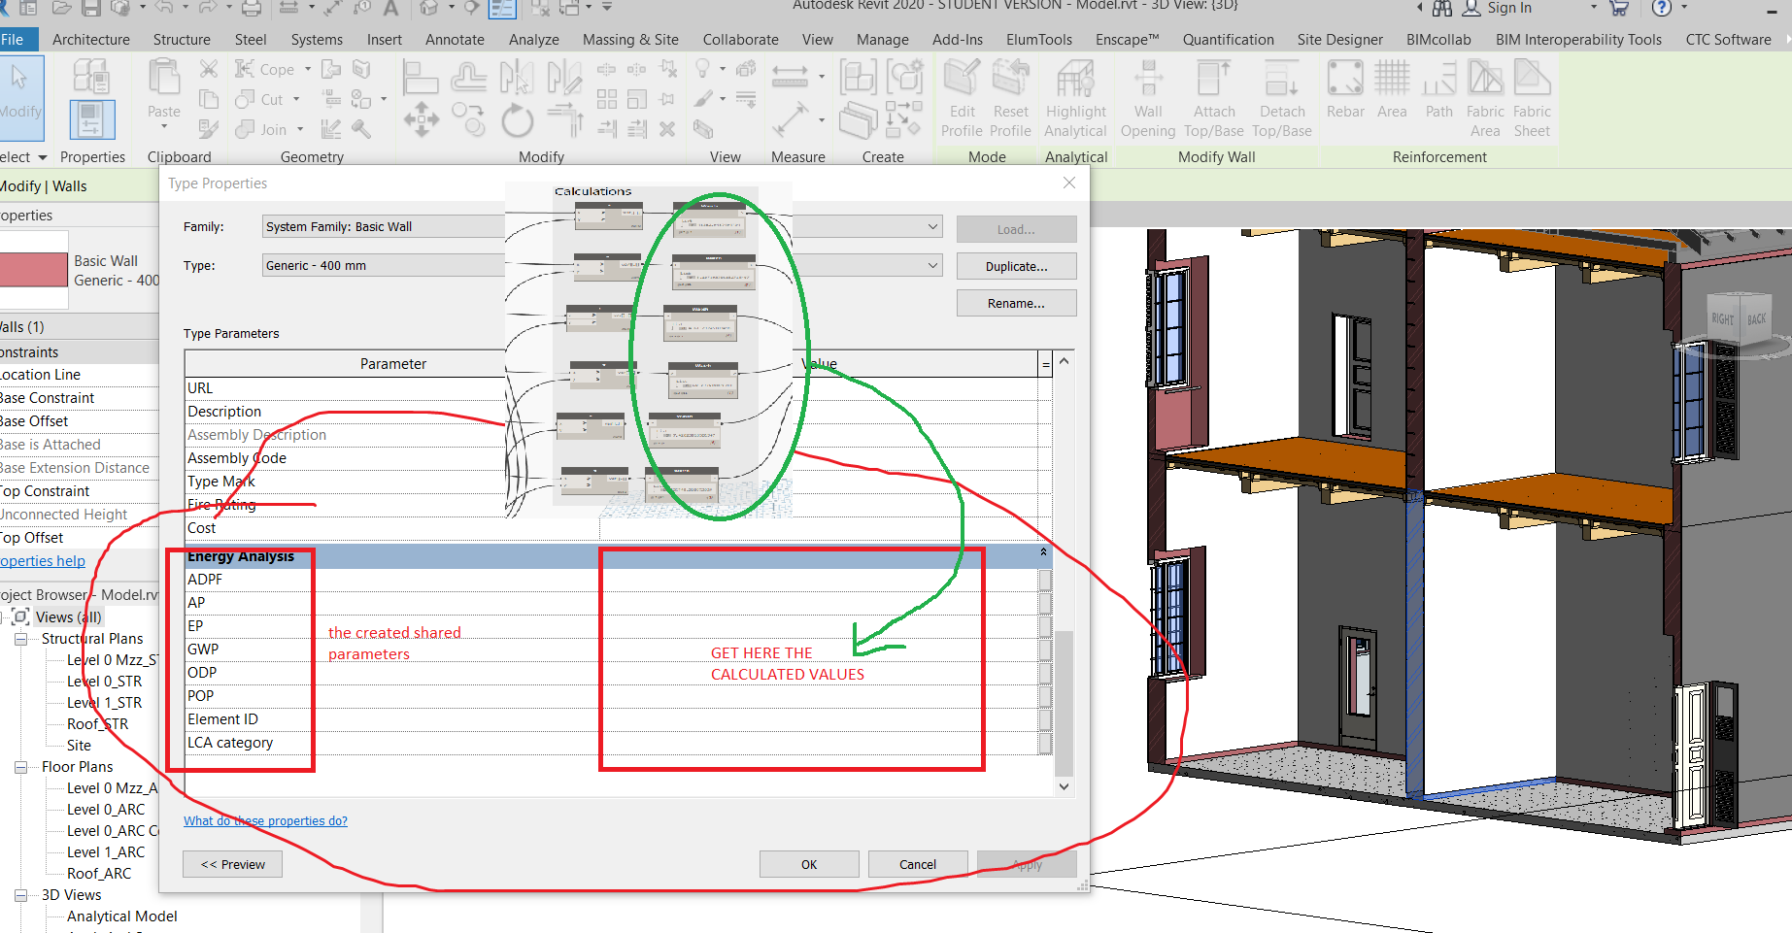Select the Trim/Extend to Corner icon
1792x933 pixels.
click(565, 120)
